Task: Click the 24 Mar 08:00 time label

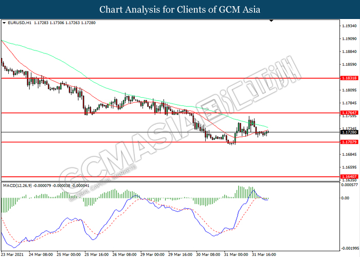Action: (41, 254)
